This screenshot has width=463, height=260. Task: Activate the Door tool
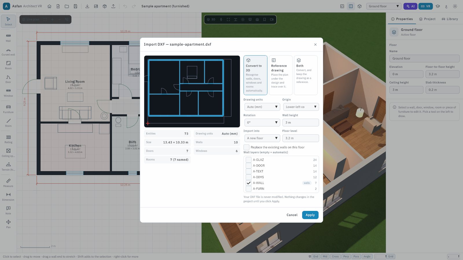tap(8, 79)
